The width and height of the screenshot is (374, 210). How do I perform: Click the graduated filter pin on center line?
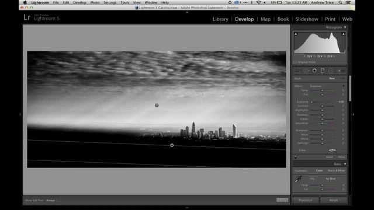(172, 145)
